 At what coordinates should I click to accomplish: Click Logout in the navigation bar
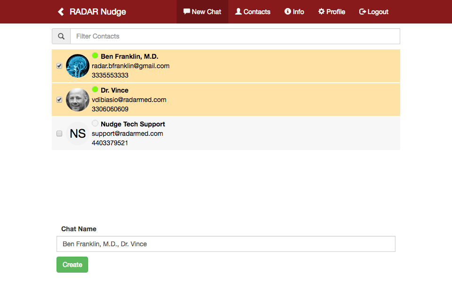(x=373, y=12)
